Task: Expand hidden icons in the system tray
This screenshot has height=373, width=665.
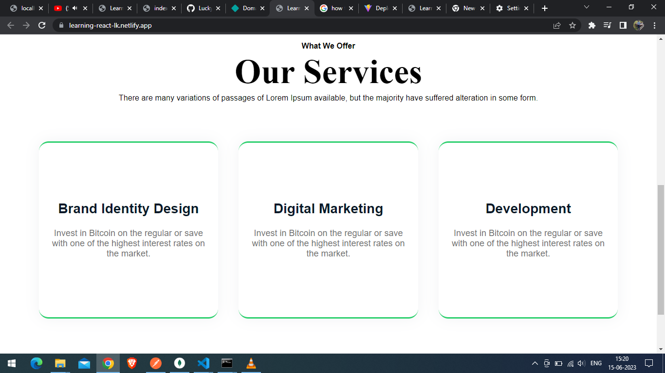Action: point(535,363)
